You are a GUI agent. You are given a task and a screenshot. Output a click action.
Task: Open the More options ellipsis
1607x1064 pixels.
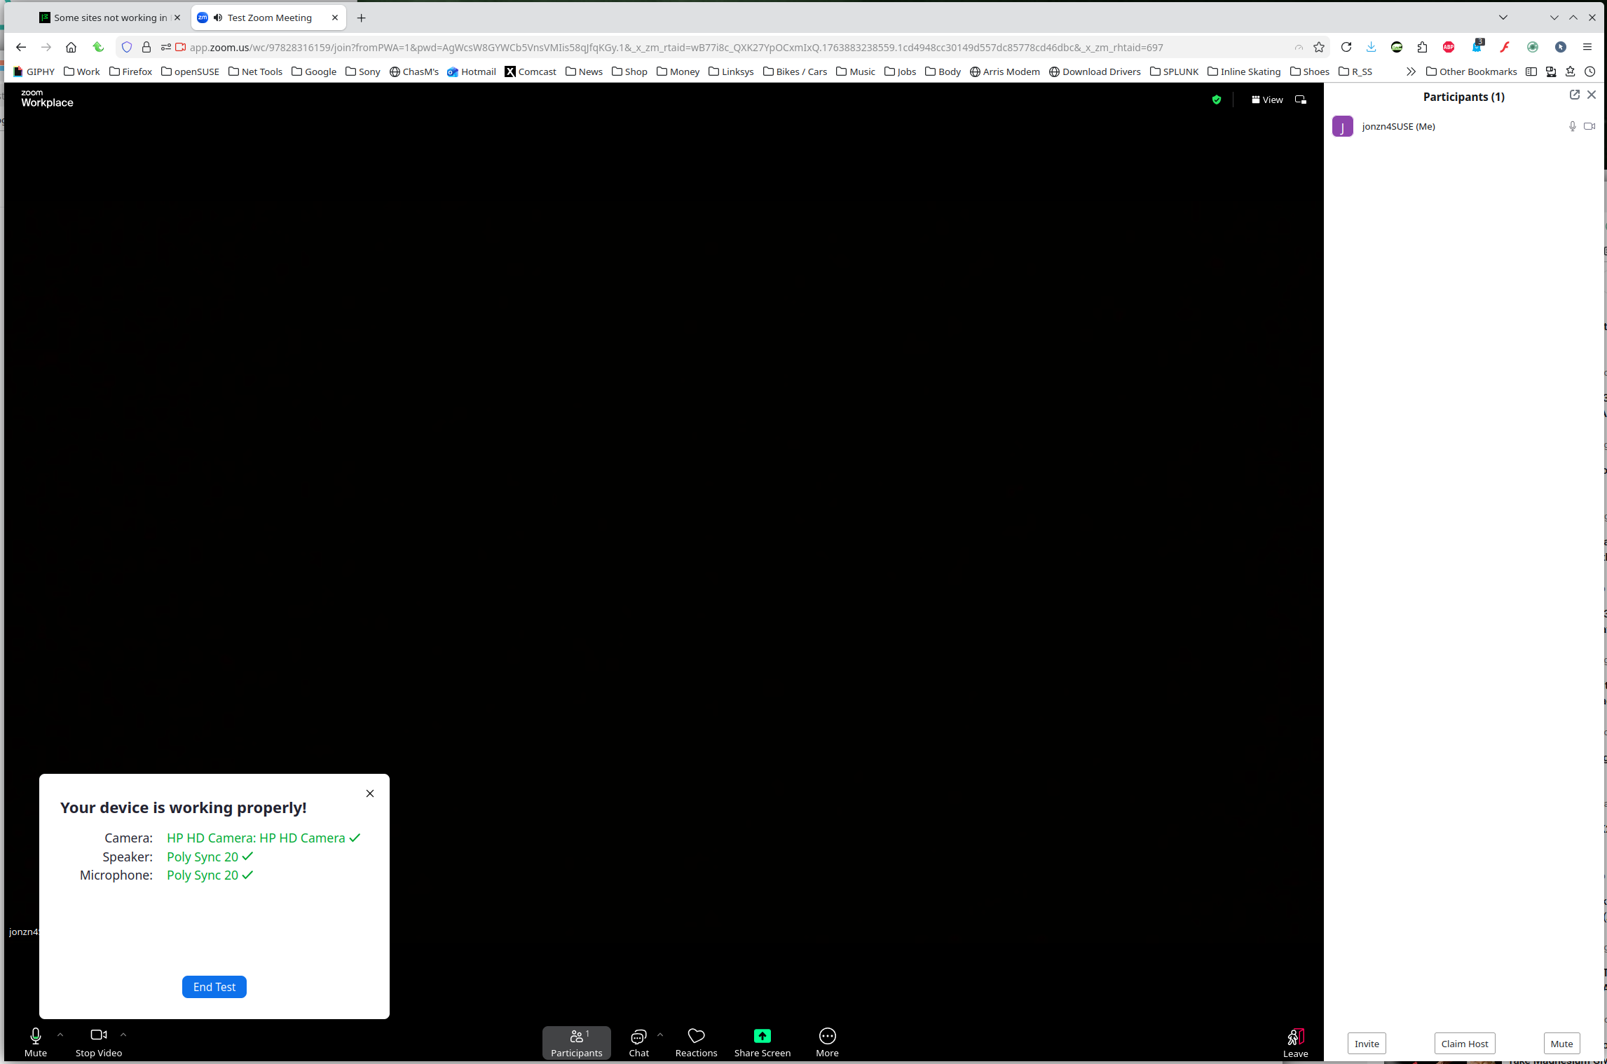(827, 1035)
